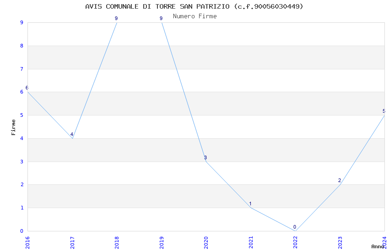Click the y-axis tick label 3
Viewport: 389px width, 251px height.
(22, 162)
